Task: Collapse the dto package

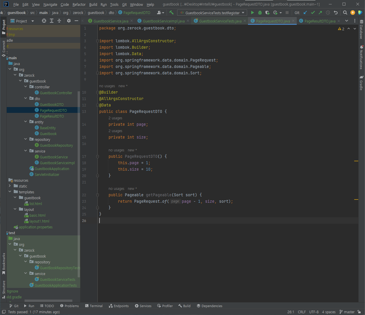Action: coord(26,98)
